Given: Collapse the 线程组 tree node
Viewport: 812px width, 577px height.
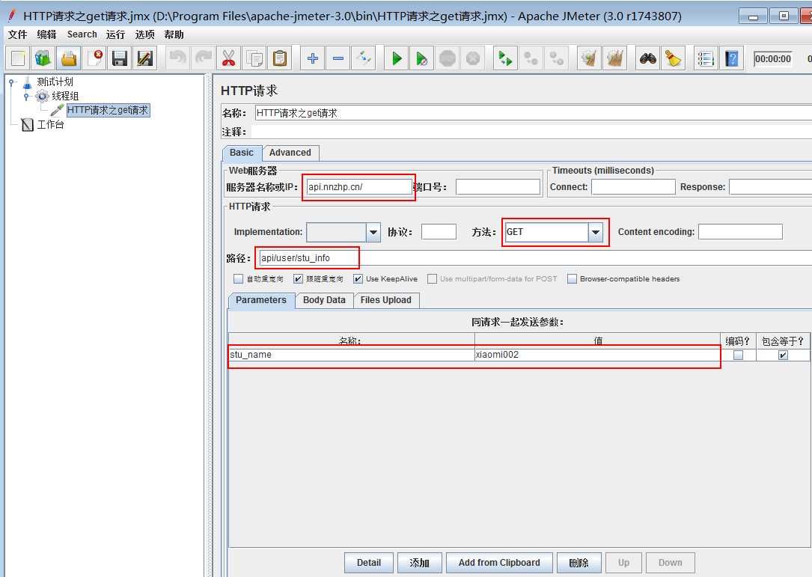Looking at the screenshot, I should point(27,97).
